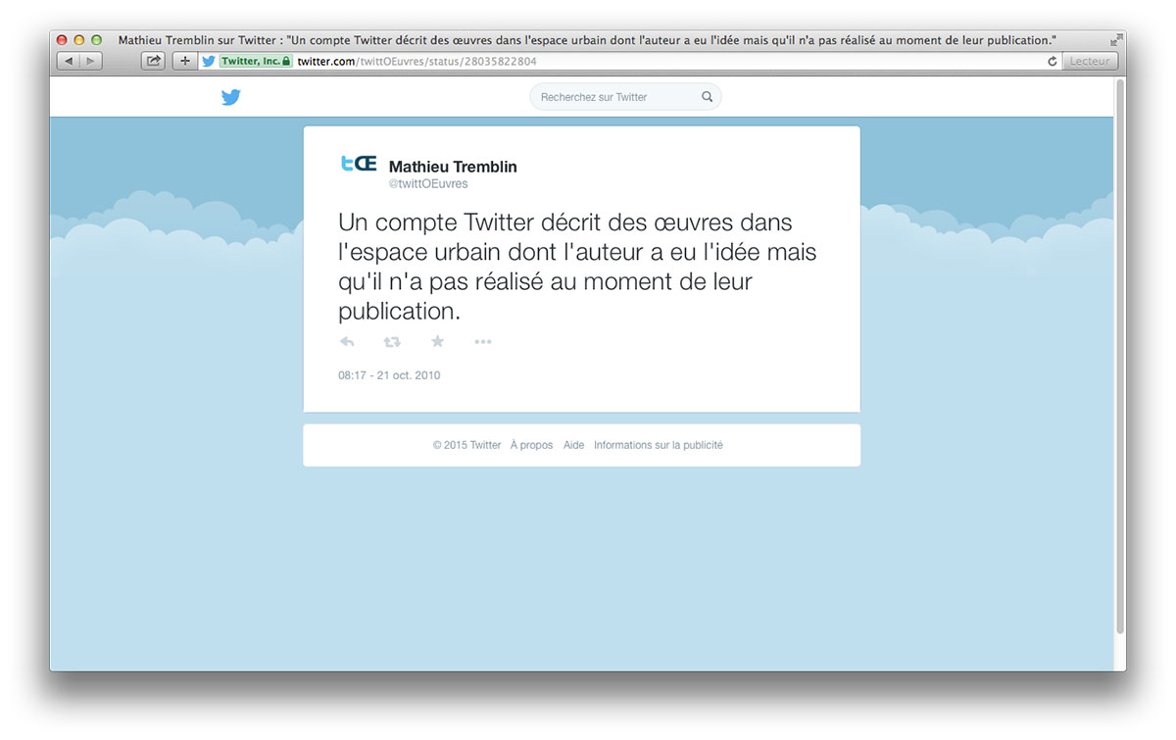The image size is (1176, 740).
Task: Add bookmark with the plus button
Action: [184, 61]
